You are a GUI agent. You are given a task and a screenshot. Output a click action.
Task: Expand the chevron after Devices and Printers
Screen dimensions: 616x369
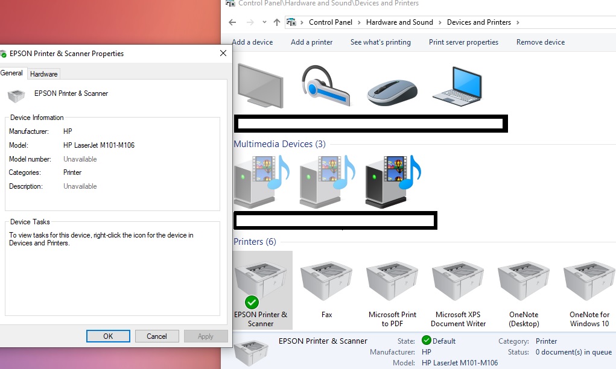[518, 22]
